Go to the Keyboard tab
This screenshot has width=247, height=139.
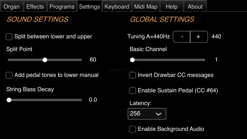pos(117,6)
